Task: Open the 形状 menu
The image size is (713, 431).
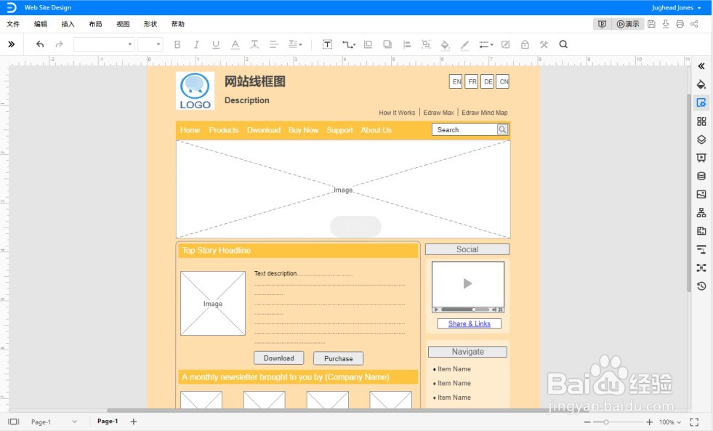Action: pos(150,24)
